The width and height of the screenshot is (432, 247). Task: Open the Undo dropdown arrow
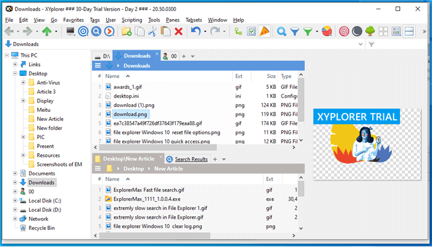(205, 31)
